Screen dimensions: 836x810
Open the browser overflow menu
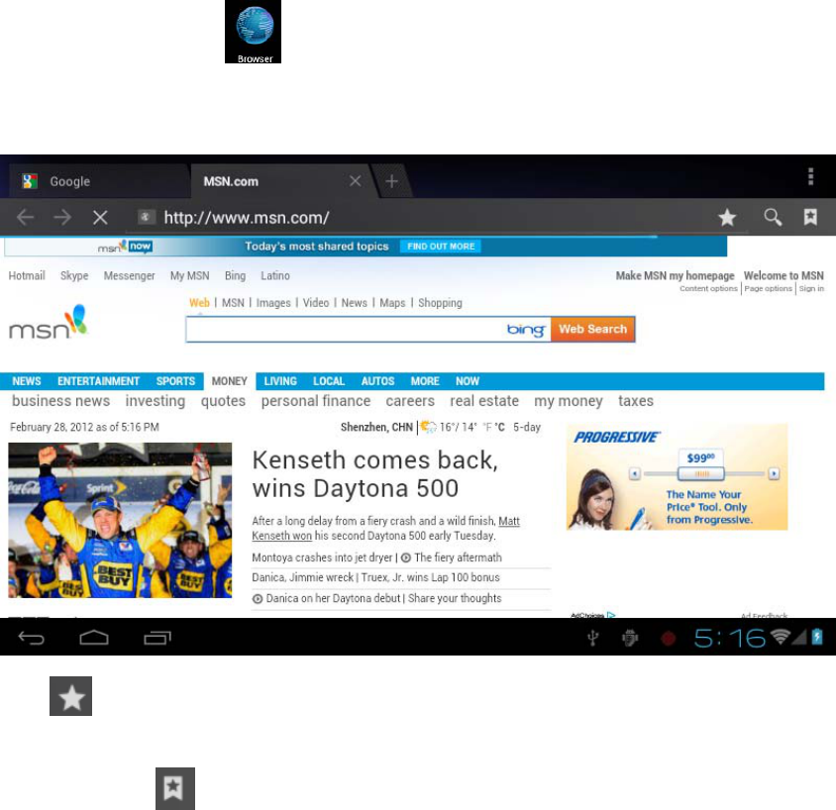point(810,176)
